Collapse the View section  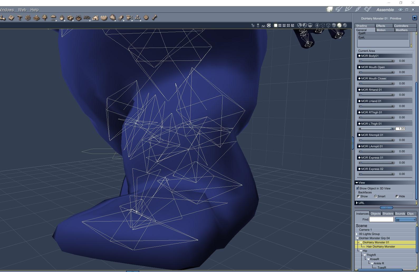(357, 183)
